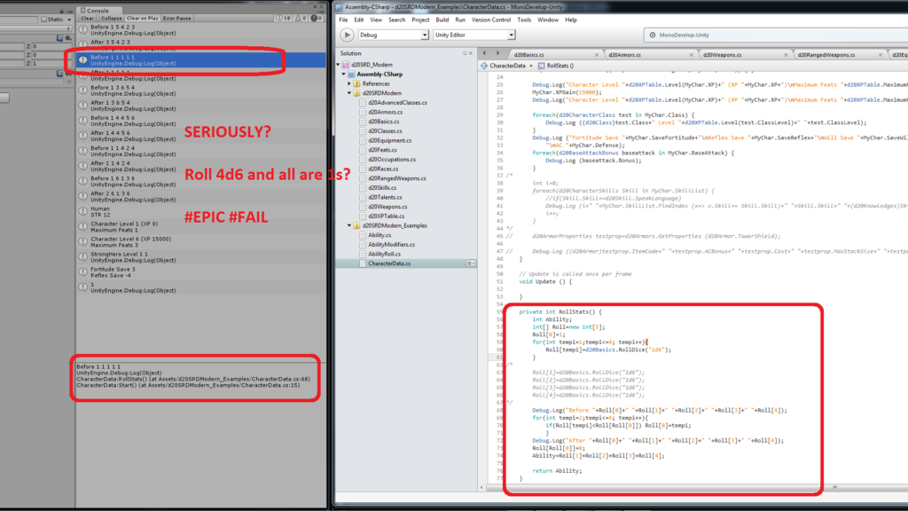The height and width of the screenshot is (511, 908).
Task: Click the d20SRDModern folder icon
Action: [x=357, y=93]
